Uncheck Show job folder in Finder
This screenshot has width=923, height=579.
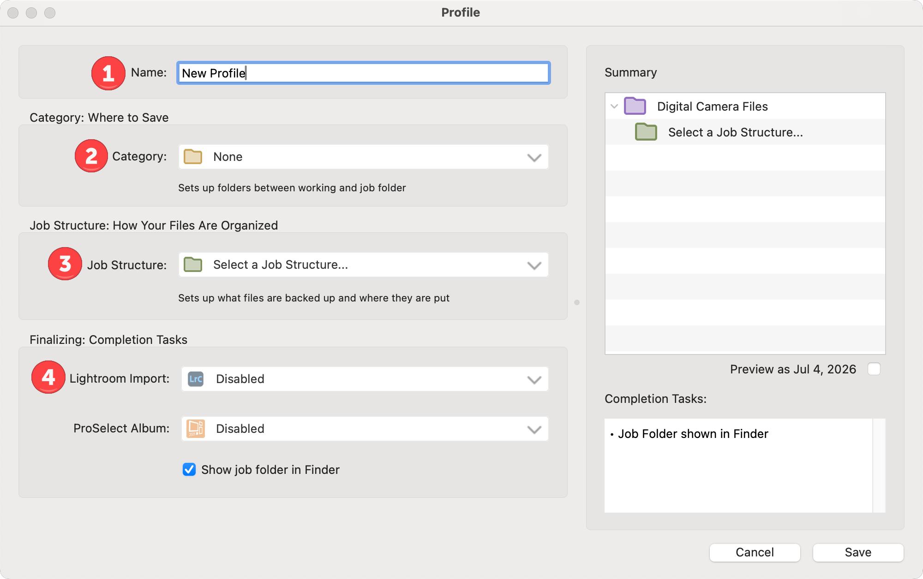coord(189,469)
